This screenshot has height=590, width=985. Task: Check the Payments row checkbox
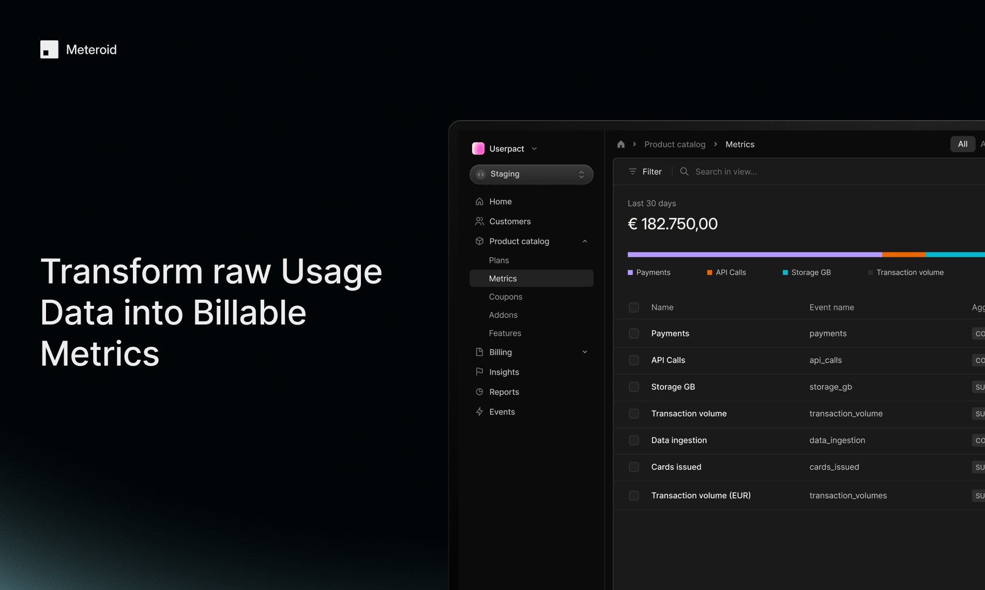click(x=634, y=334)
